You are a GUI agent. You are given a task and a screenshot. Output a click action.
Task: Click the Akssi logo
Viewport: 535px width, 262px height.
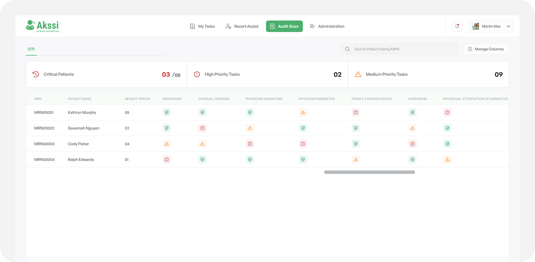[x=43, y=26]
